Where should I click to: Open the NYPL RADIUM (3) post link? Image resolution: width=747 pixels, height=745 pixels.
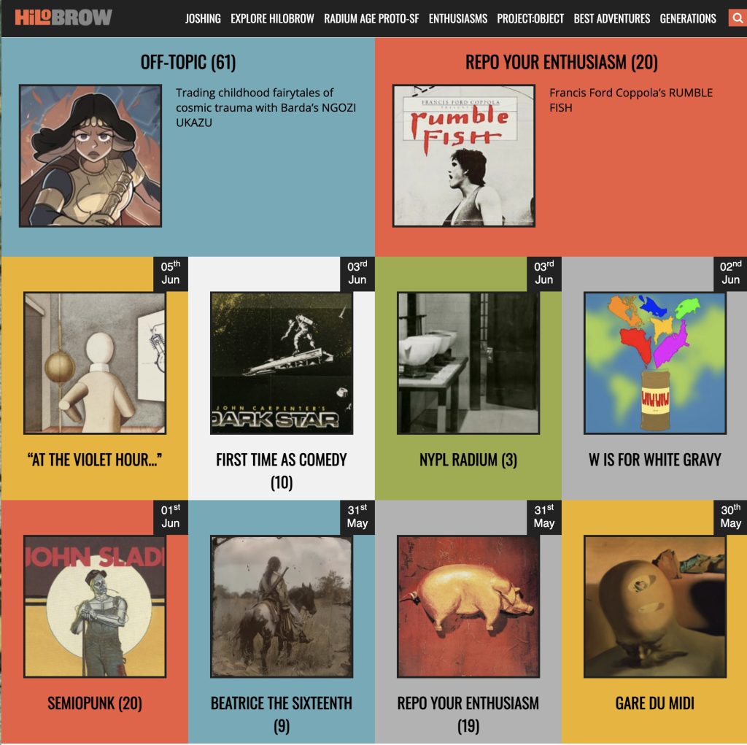468,460
